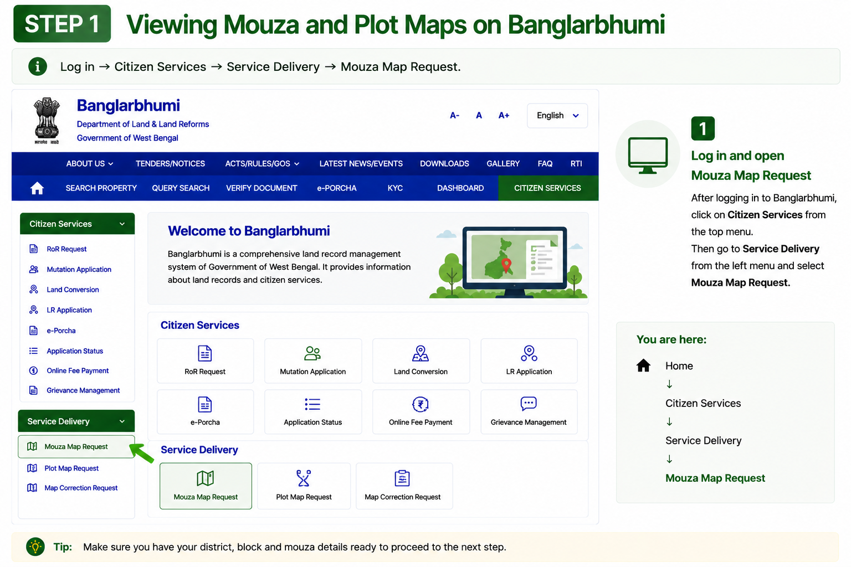Click e-Porcha document icon in sidebar
The image size is (851, 567).
(34, 331)
